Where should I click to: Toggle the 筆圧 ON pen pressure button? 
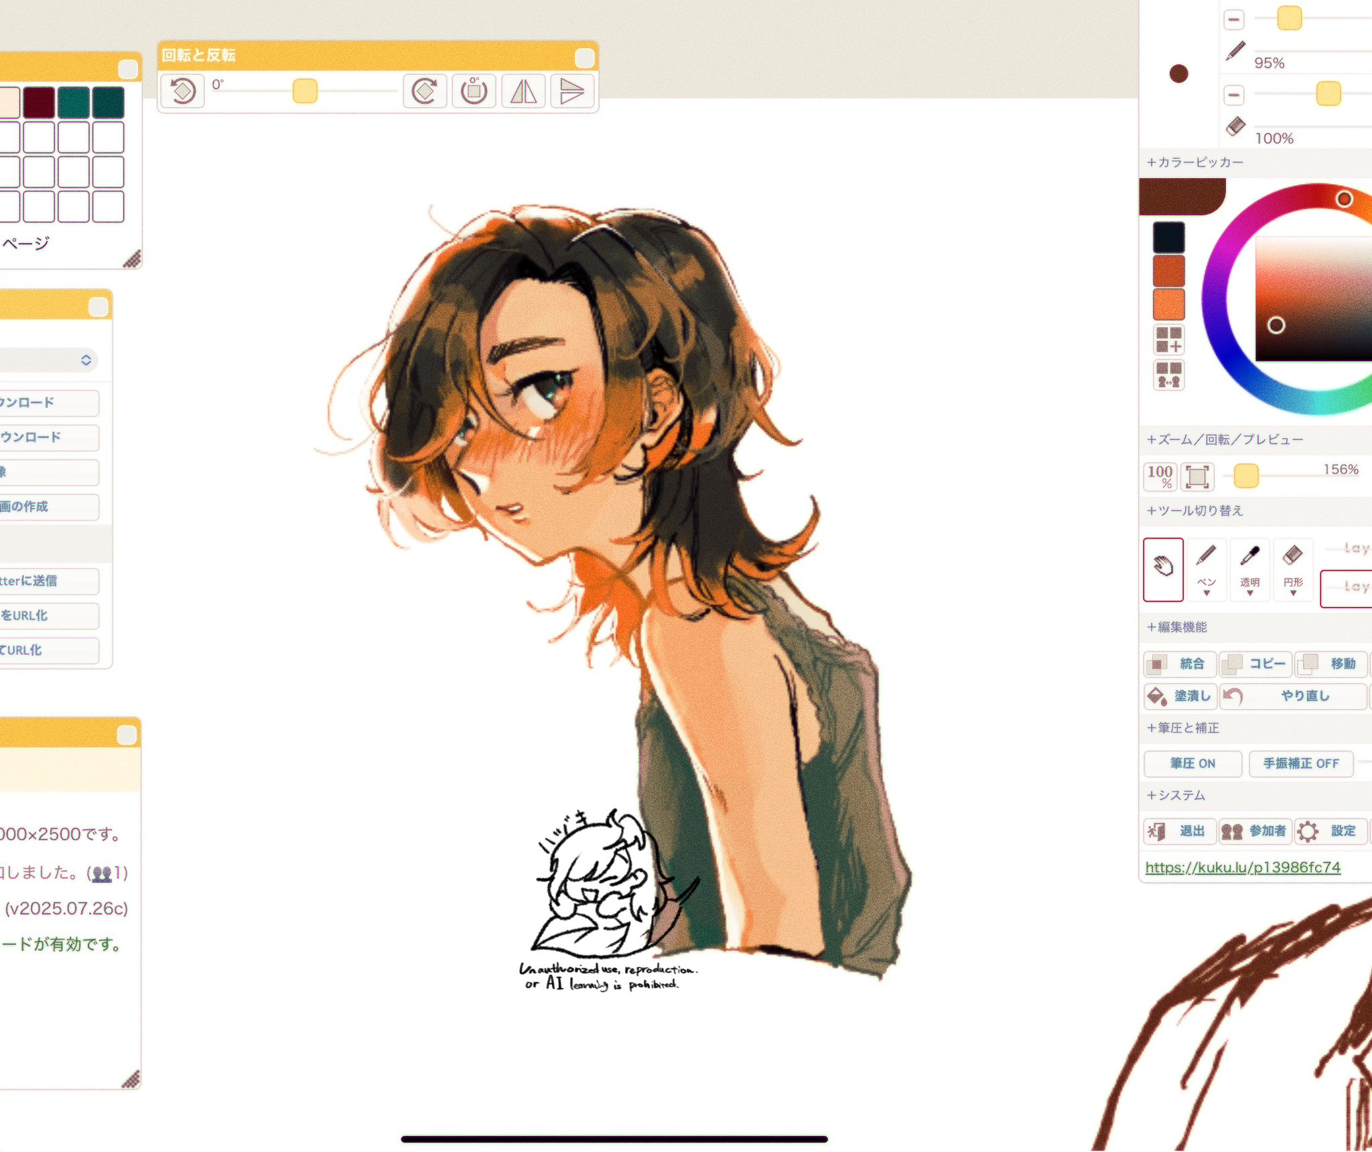[x=1192, y=763]
